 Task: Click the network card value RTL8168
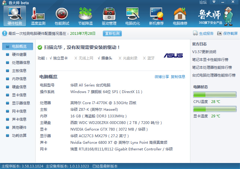[122, 149]
